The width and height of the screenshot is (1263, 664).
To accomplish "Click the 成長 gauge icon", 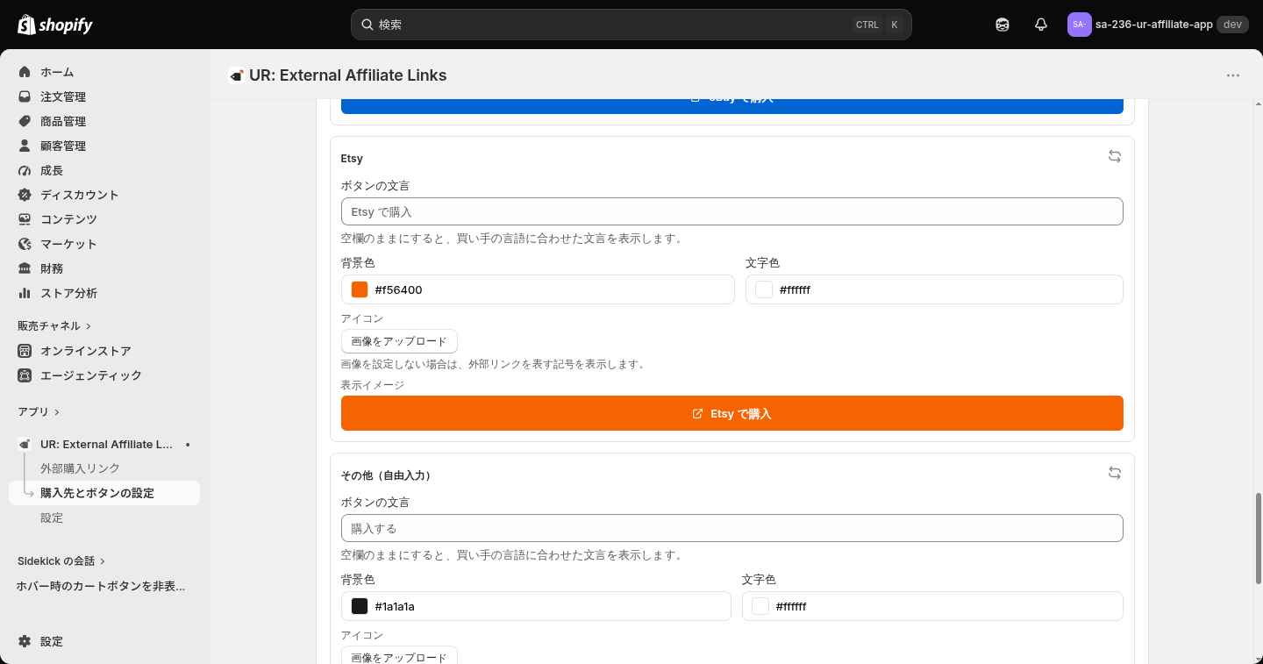I will tap(25, 170).
